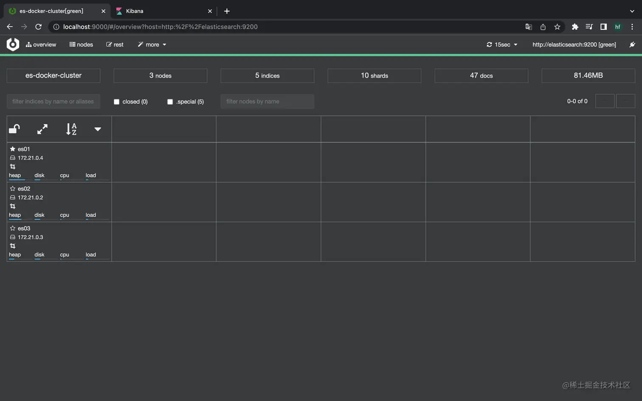Focus the filter nodes by name field

(267, 101)
